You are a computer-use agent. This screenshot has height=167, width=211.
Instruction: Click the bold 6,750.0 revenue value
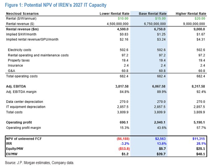pyautogui.click(x=160, y=29)
